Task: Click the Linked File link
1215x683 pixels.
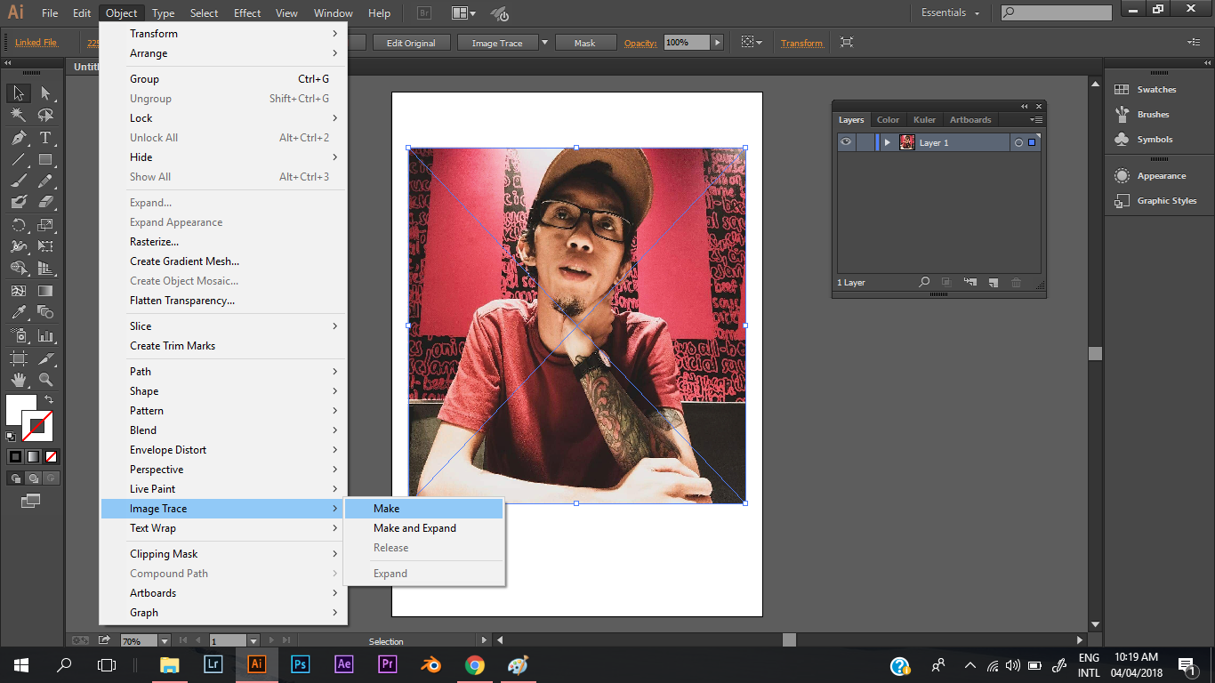Action: pos(36,43)
